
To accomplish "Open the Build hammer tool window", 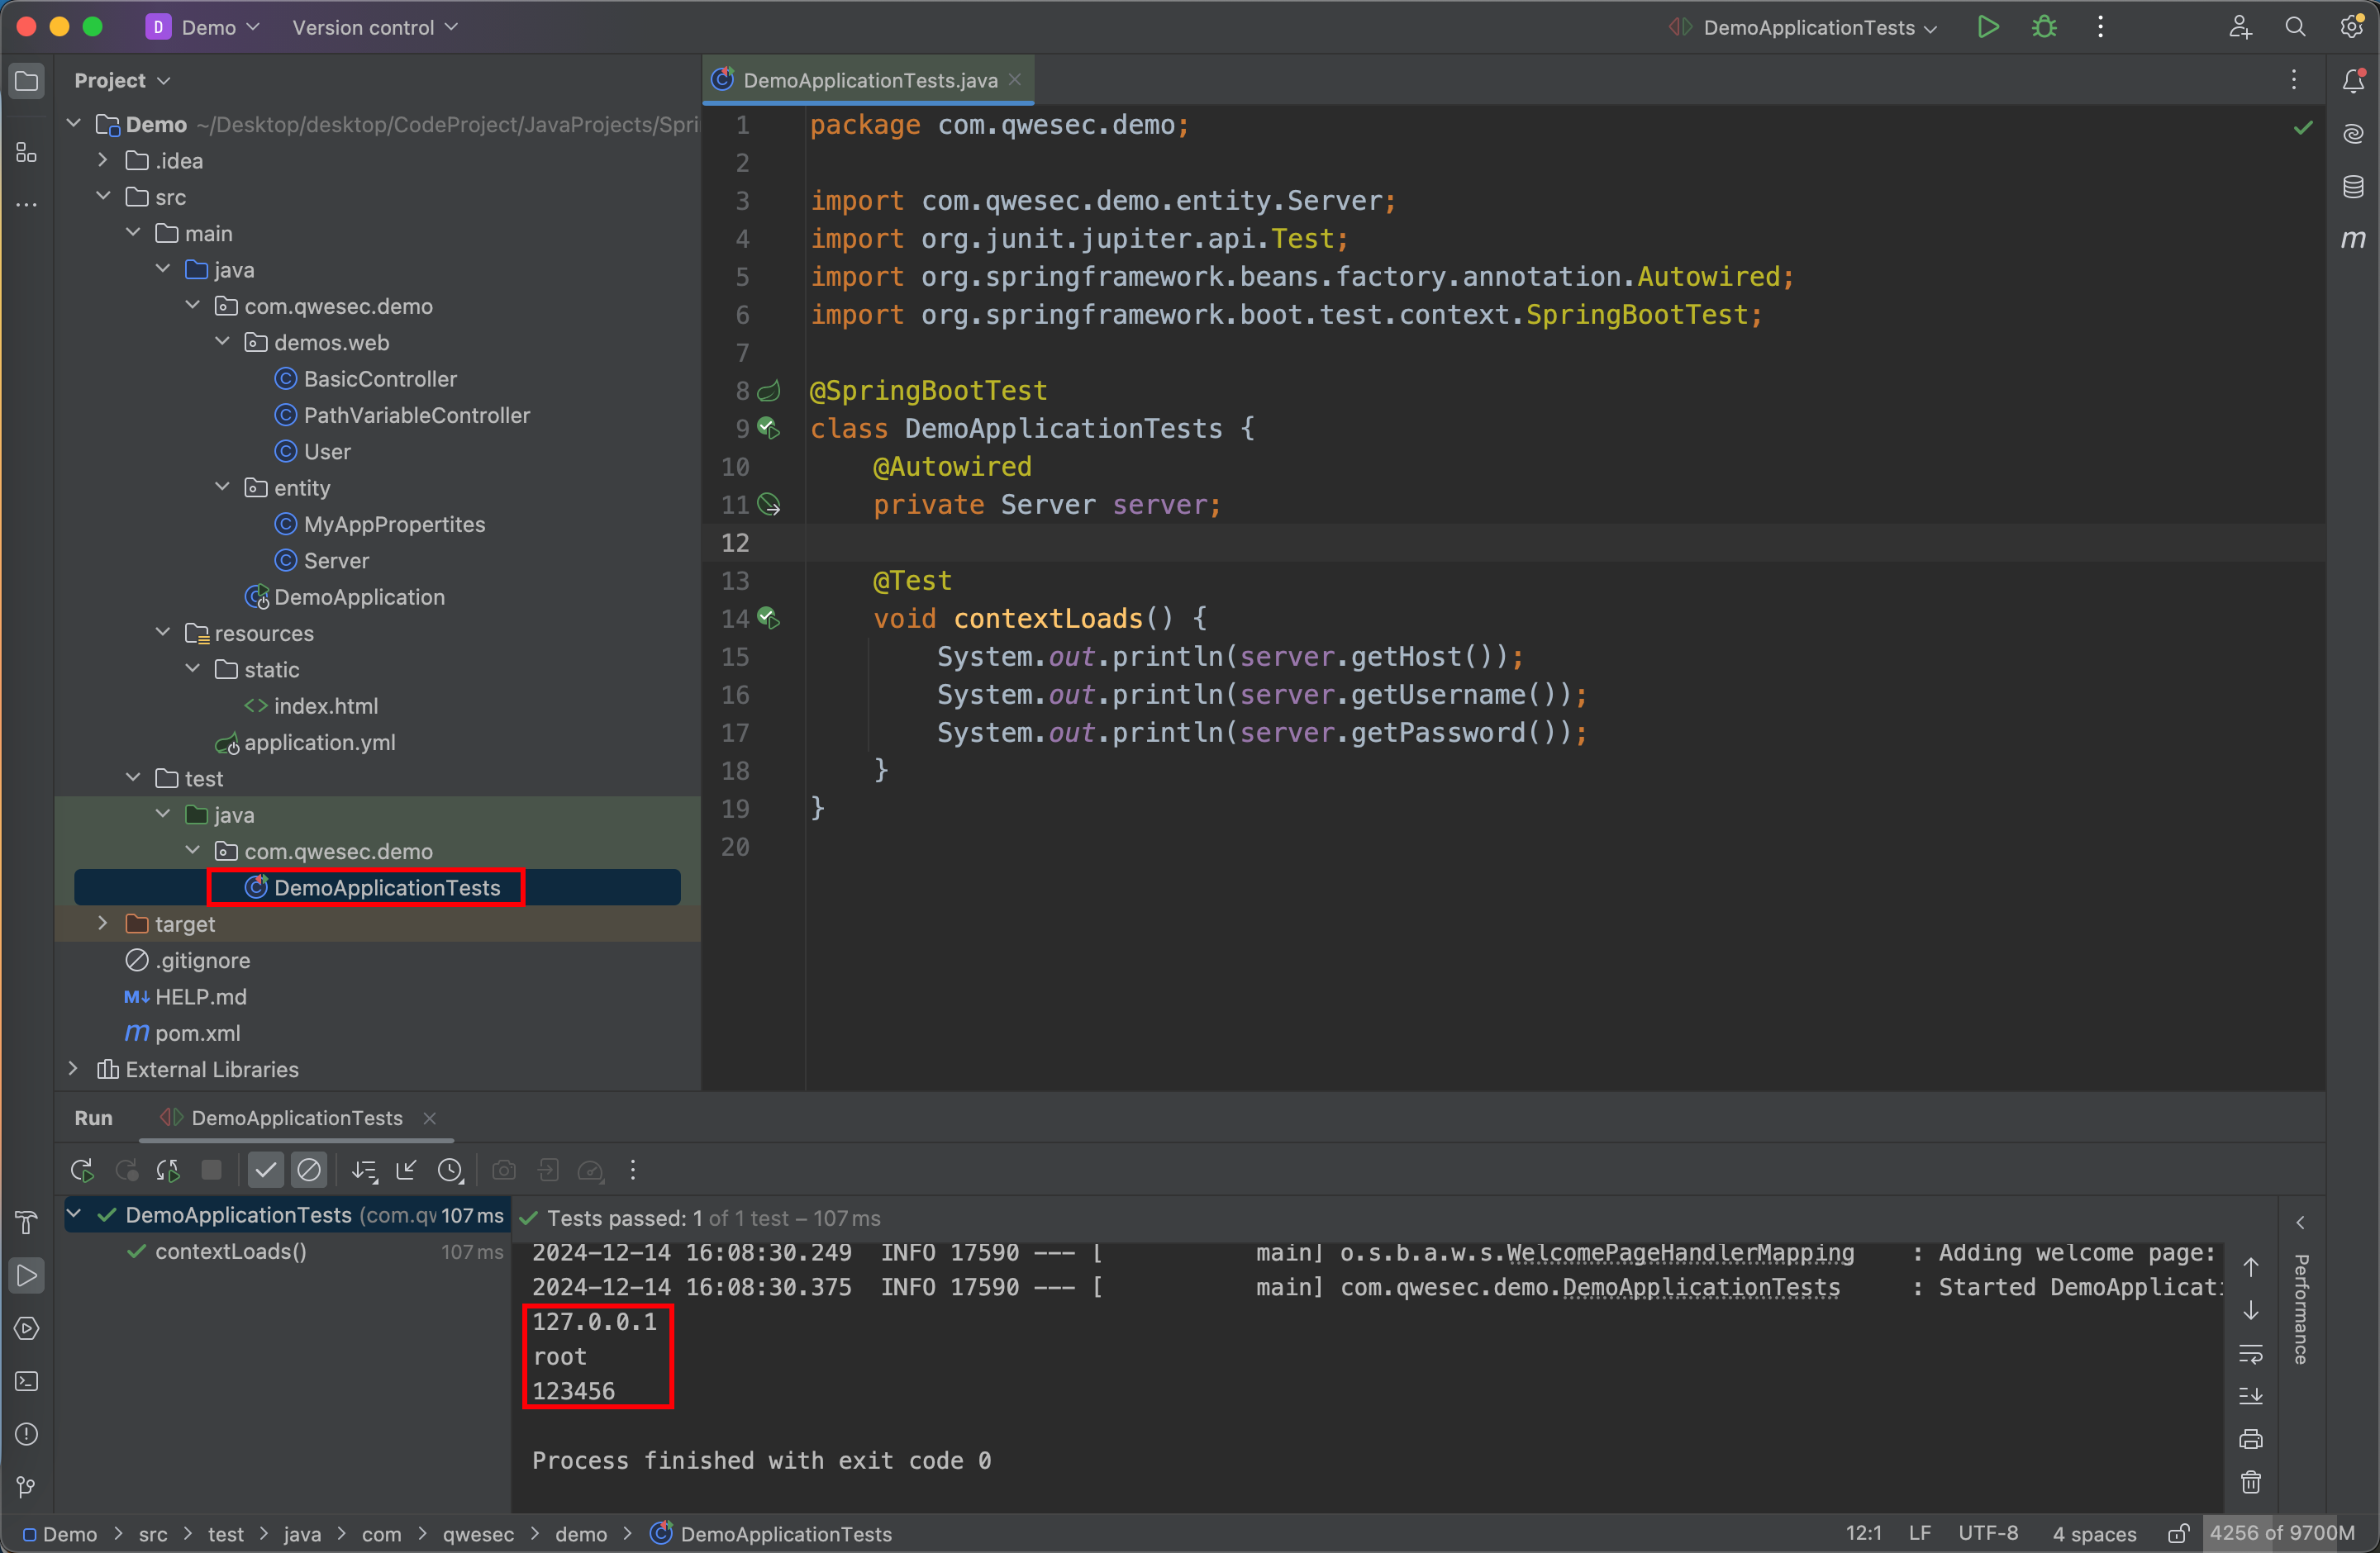I will pyautogui.click(x=27, y=1223).
